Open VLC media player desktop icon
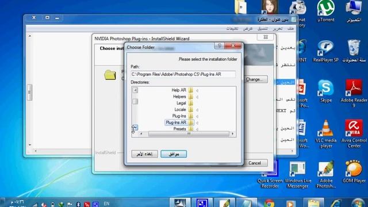The height and width of the screenshot is (207, 368). [326, 134]
